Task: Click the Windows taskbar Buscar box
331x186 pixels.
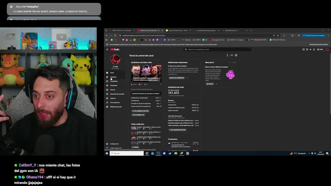Action: point(126,153)
